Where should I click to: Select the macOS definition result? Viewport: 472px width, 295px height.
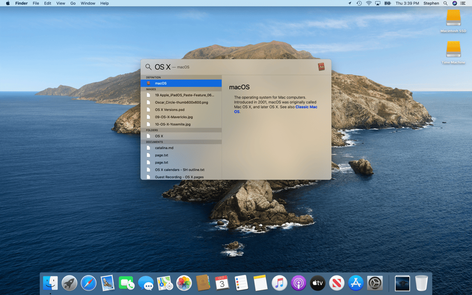[181, 83]
